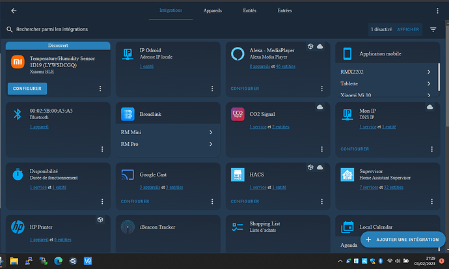The image size is (449, 269).
Task: Switch to the Entrées tab
Action: (x=284, y=10)
